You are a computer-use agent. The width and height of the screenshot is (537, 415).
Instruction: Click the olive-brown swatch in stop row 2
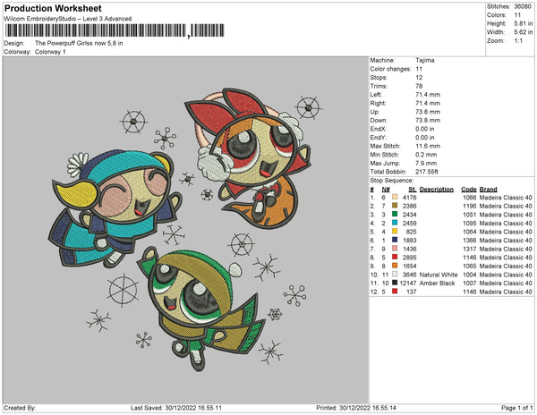pos(395,206)
